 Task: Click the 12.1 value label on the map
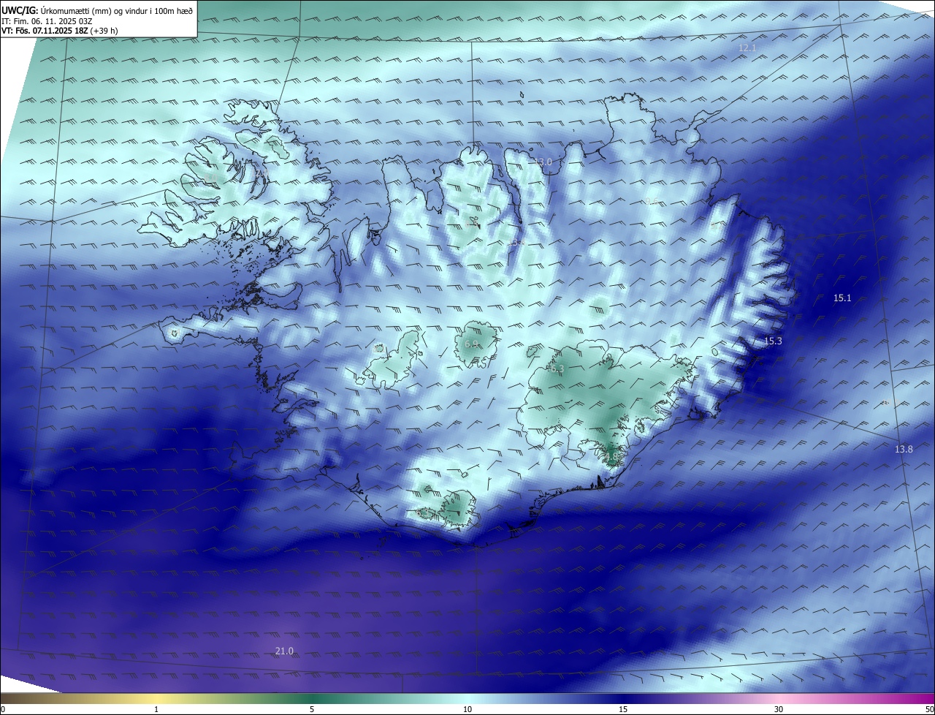pos(747,48)
